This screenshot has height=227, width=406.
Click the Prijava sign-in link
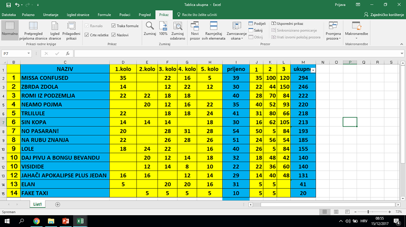pyautogui.click(x=340, y=5)
